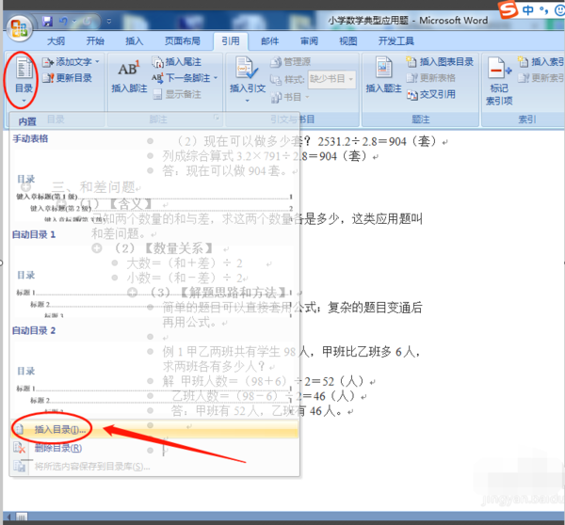
Task: Click 插入图表目录 button
Action: [x=440, y=62]
